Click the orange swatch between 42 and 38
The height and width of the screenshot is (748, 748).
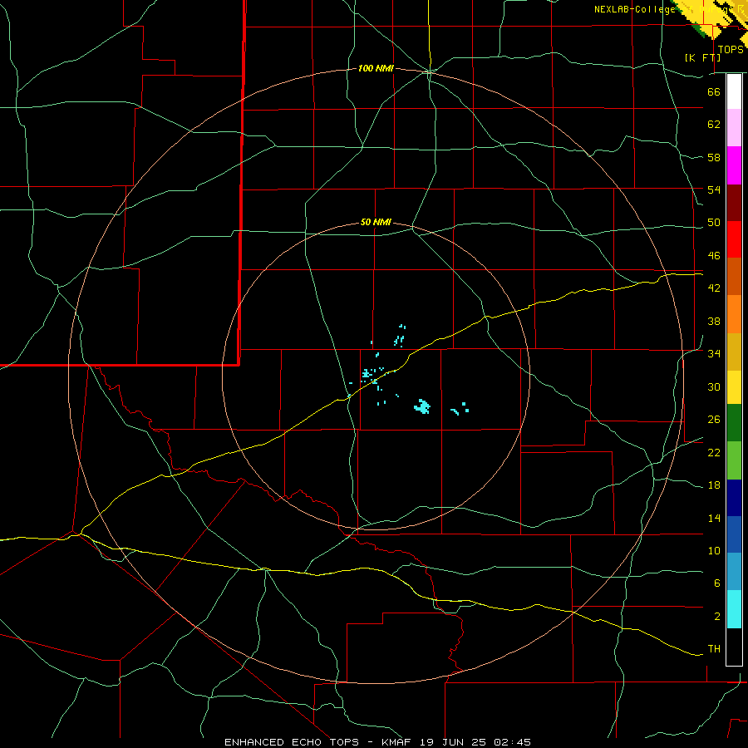click(x=734, y=314)
